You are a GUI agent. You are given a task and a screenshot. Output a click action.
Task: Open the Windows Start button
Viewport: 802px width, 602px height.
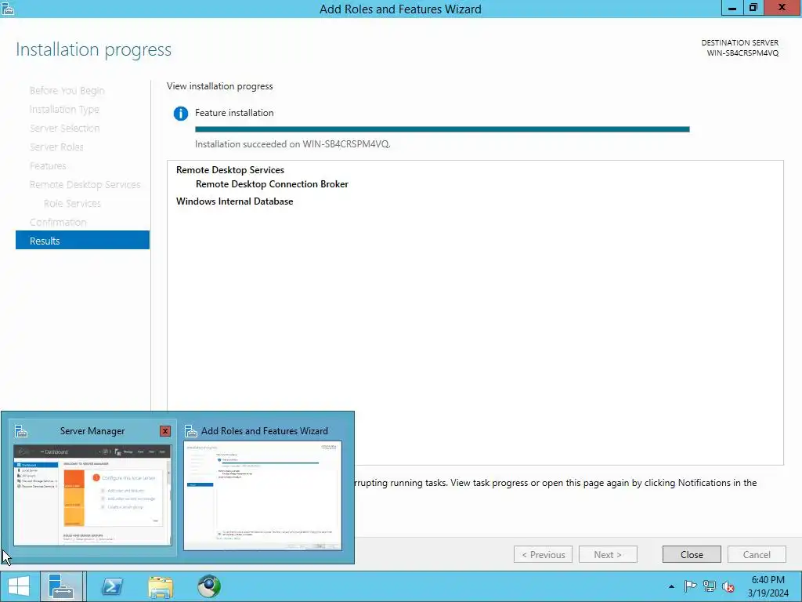[x=19, y=586]
